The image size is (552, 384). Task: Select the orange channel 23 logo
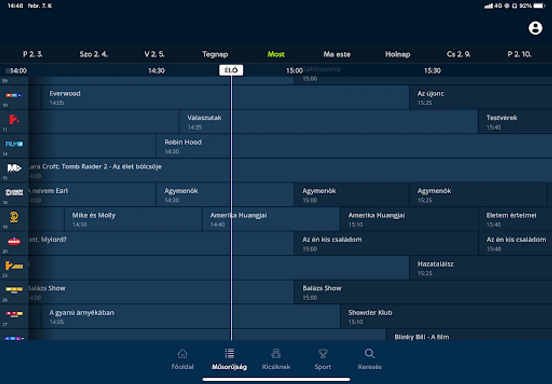(14, 265)
